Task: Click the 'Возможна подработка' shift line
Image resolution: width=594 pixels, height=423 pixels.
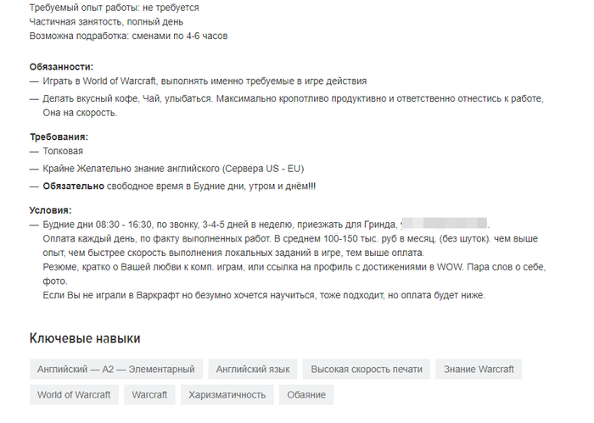Action: [128, 36]
